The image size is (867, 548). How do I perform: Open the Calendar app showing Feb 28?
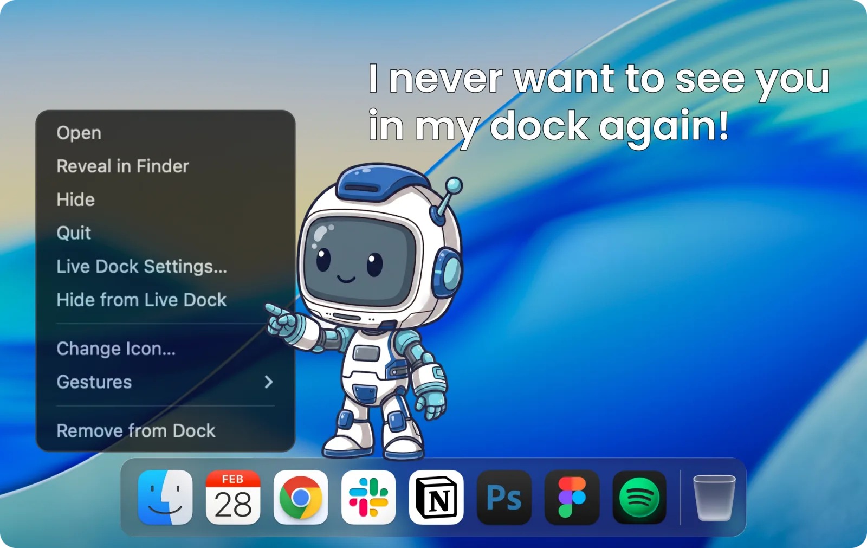click(233, 498)
